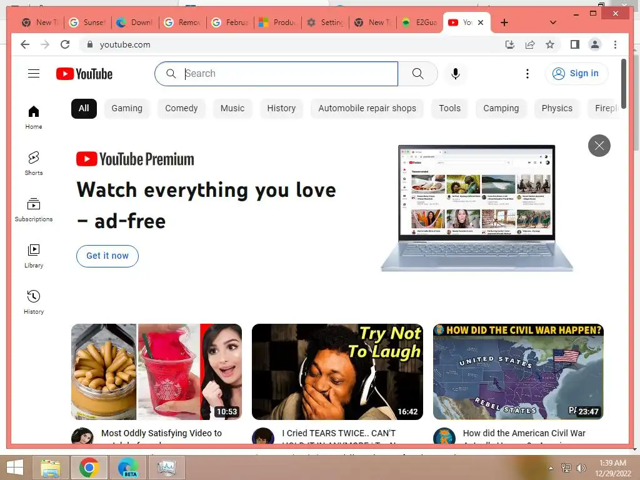Screen dimensions: 640x480
Task: Click Get it now button
Action: (107, 256)
